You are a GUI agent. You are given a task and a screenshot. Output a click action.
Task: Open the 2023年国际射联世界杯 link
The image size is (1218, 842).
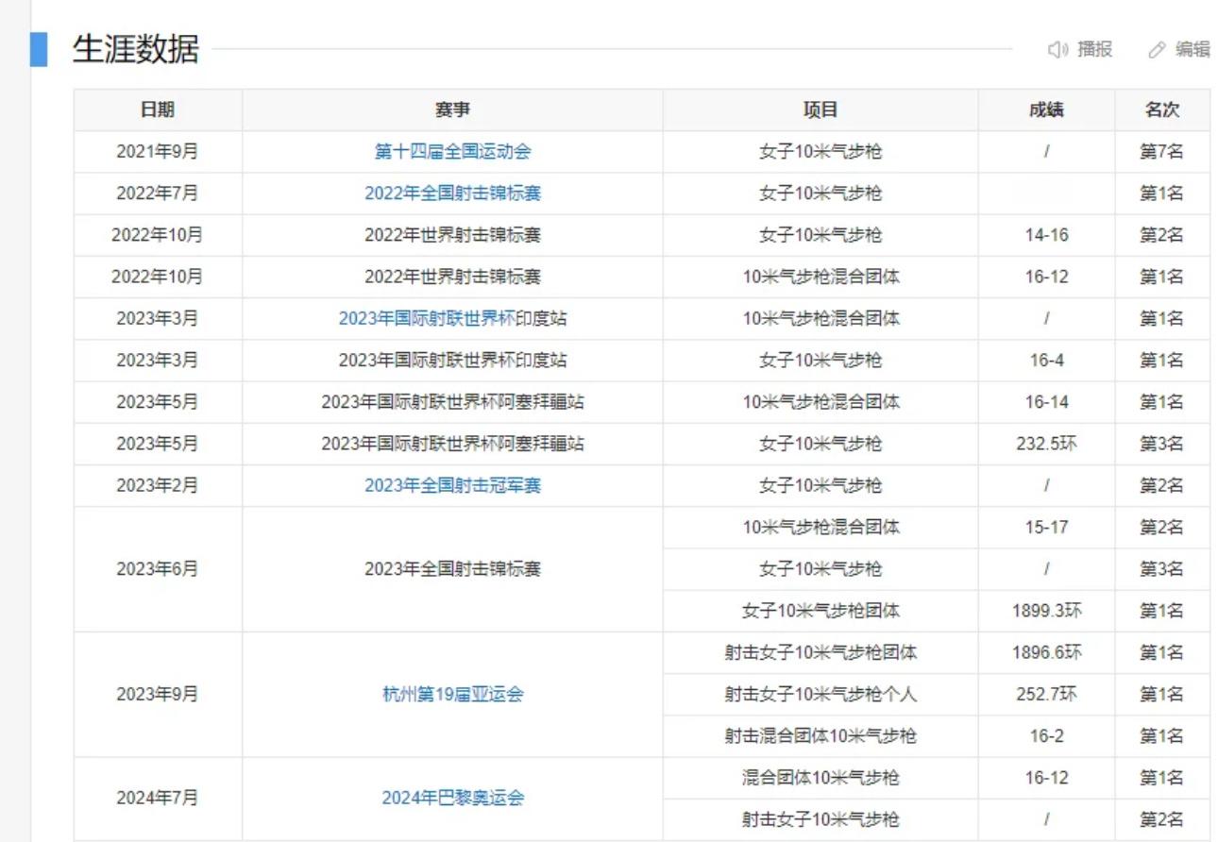[427, 318]
